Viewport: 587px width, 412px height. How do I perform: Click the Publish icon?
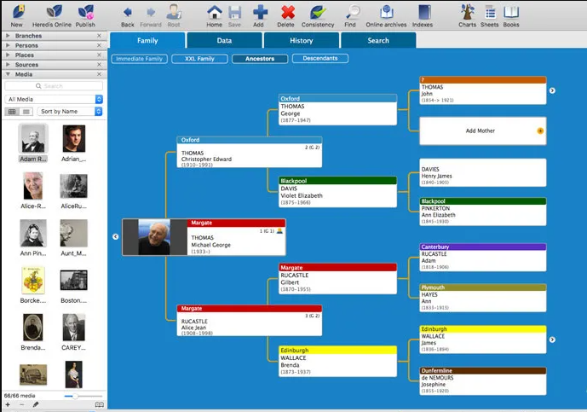pyautogui.click(x=85, y=12)
